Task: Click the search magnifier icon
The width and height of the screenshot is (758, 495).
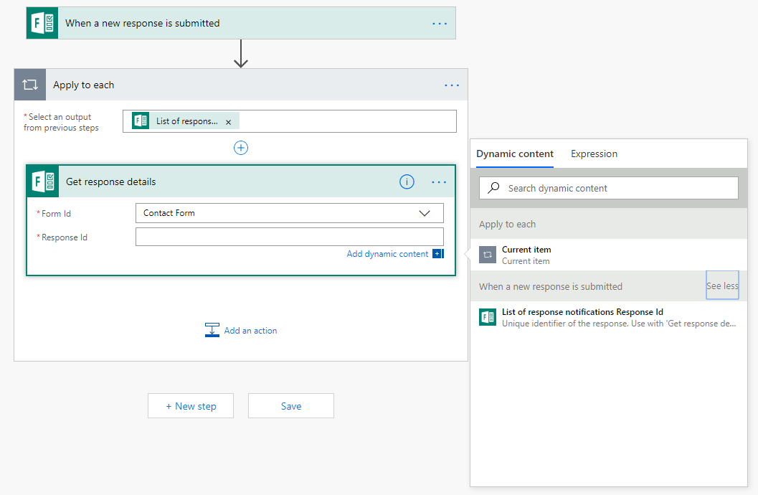Action: coord(493,187)
